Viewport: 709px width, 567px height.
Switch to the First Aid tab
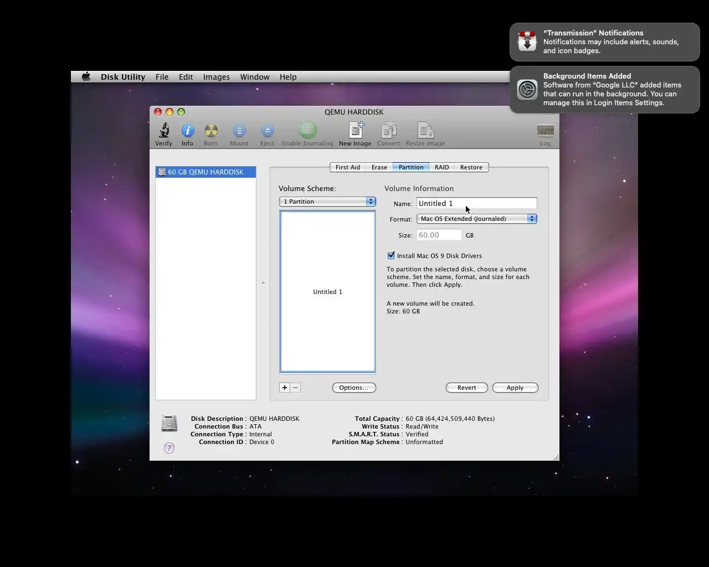click(x=348, y=167)
